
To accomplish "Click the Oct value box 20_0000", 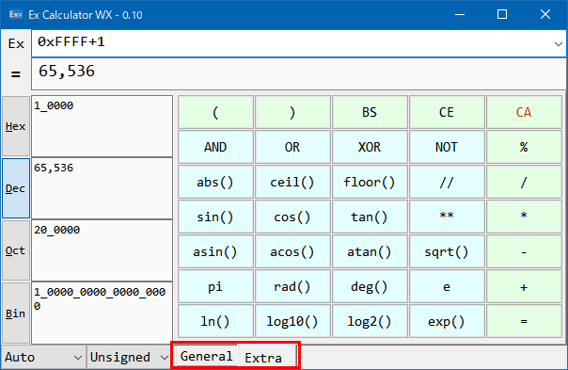I will pos(102,250).
